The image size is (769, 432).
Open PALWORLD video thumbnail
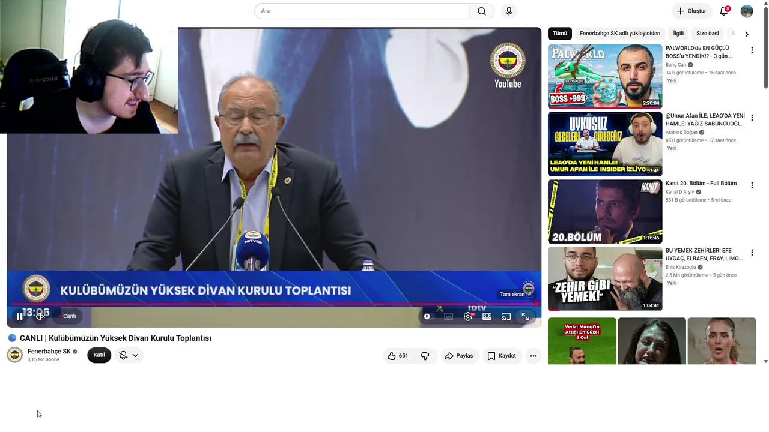(x=605, y=76)
